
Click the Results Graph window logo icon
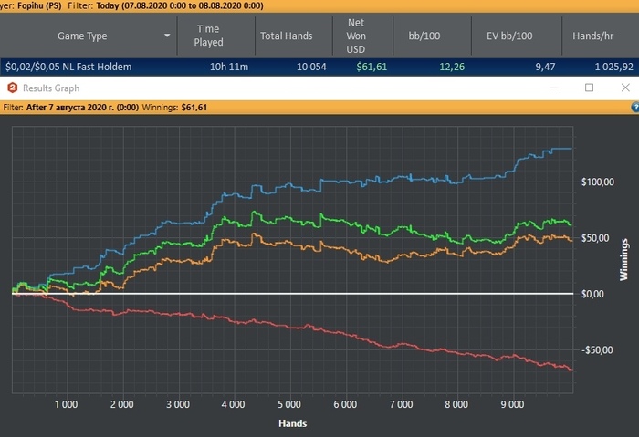12,88
